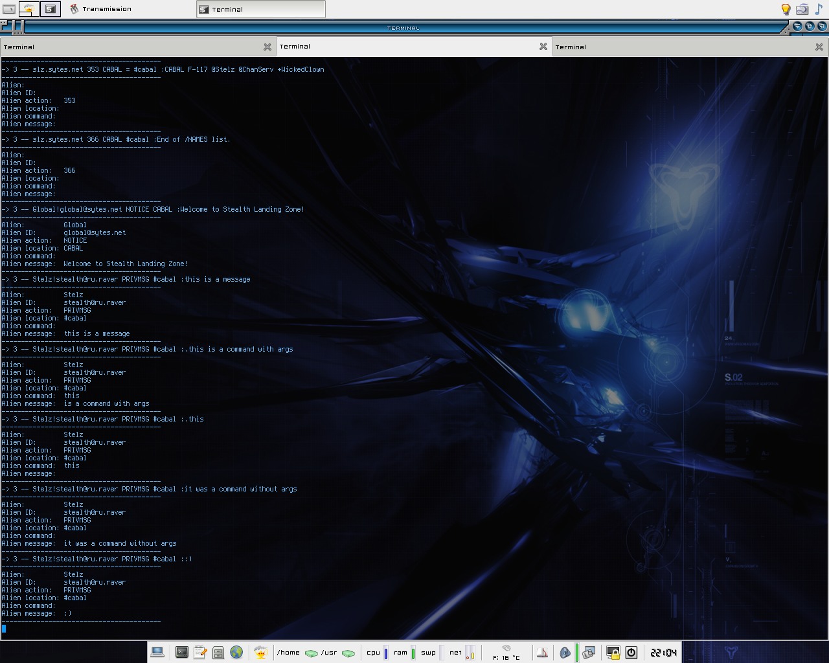
Task: Close the first Terminal tab
Action: [267, 47]
